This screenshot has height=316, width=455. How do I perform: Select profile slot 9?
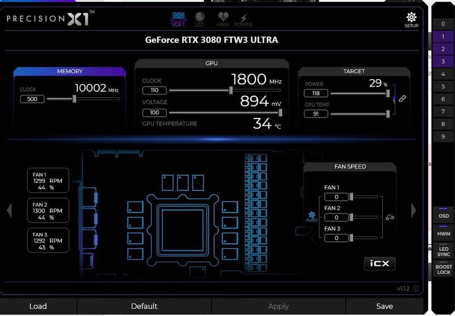[x=443, y=137]
